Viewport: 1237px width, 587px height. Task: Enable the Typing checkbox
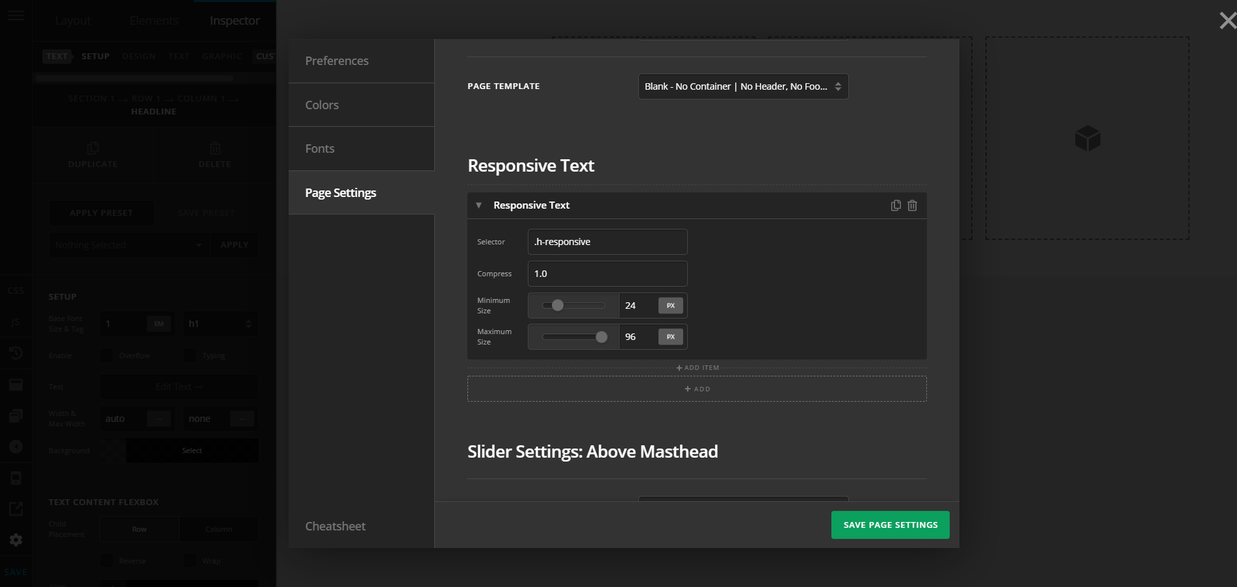click(x=189, y=355)
